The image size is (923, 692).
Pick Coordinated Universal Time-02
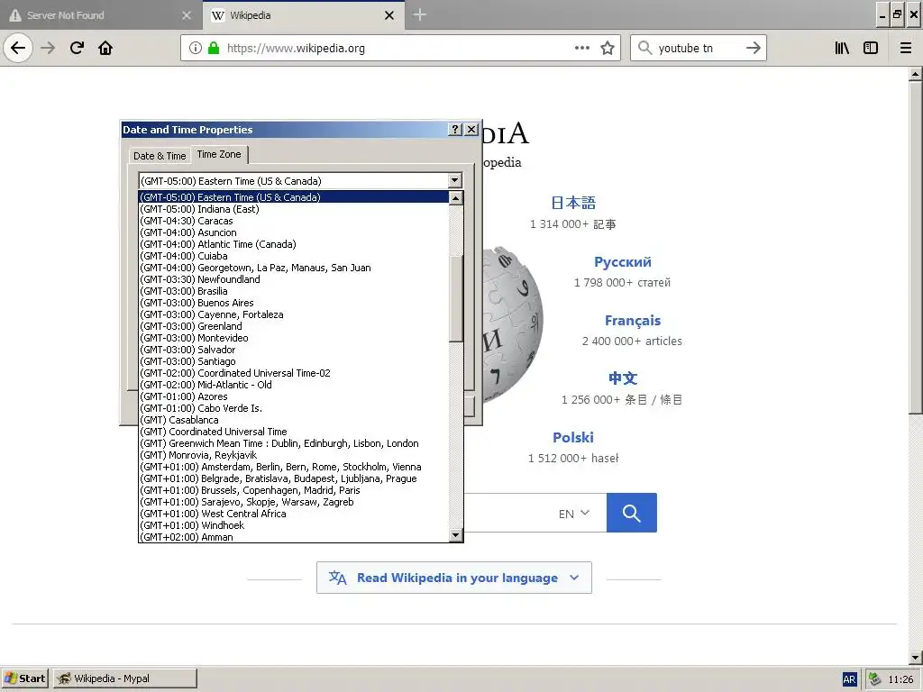click(294, 373)
